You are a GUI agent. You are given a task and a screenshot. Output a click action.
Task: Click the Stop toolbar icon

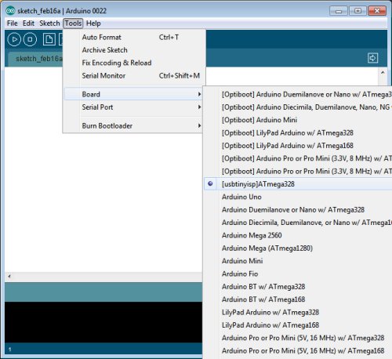click(x=30, y=39)
